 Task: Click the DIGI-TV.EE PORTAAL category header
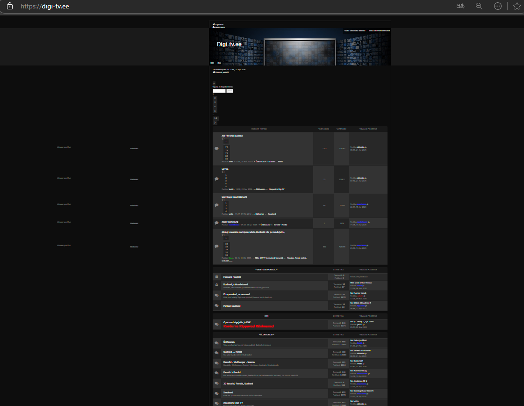pos(266,269)
